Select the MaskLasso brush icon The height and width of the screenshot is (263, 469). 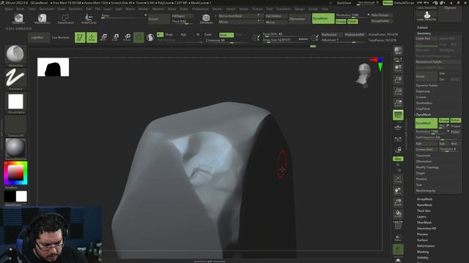43,18
